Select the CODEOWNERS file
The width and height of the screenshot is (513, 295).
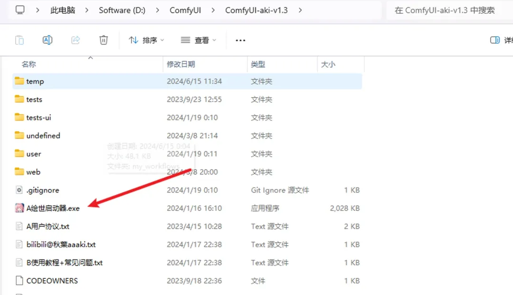[x=52, y=281]
